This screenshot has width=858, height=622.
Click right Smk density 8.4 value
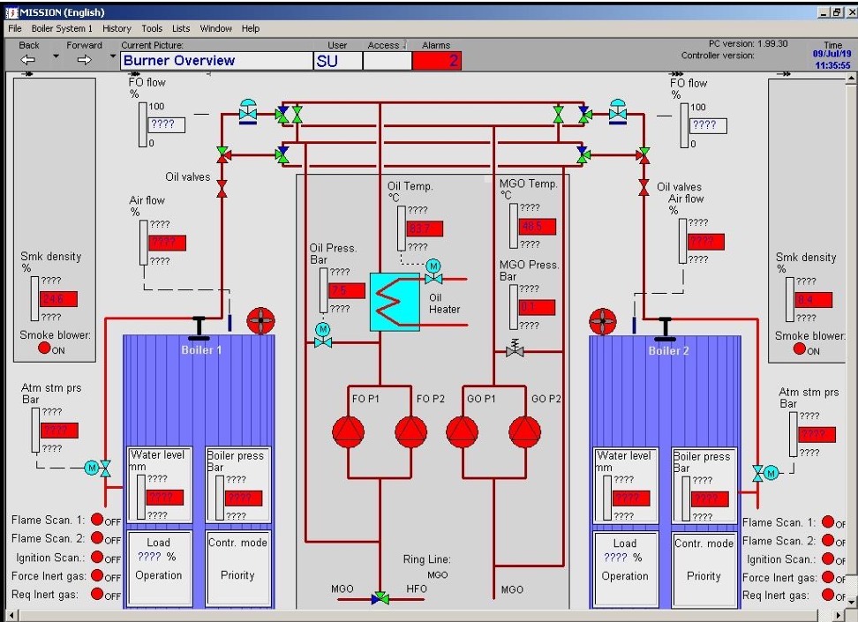pyautogui.click(x=814, y=300)
